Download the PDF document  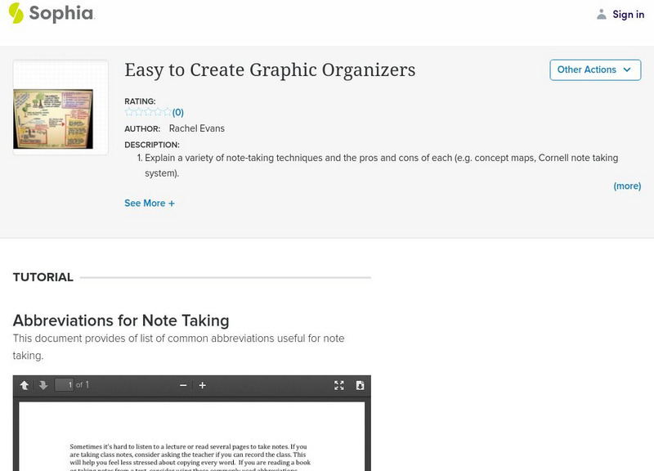point(360,385)
